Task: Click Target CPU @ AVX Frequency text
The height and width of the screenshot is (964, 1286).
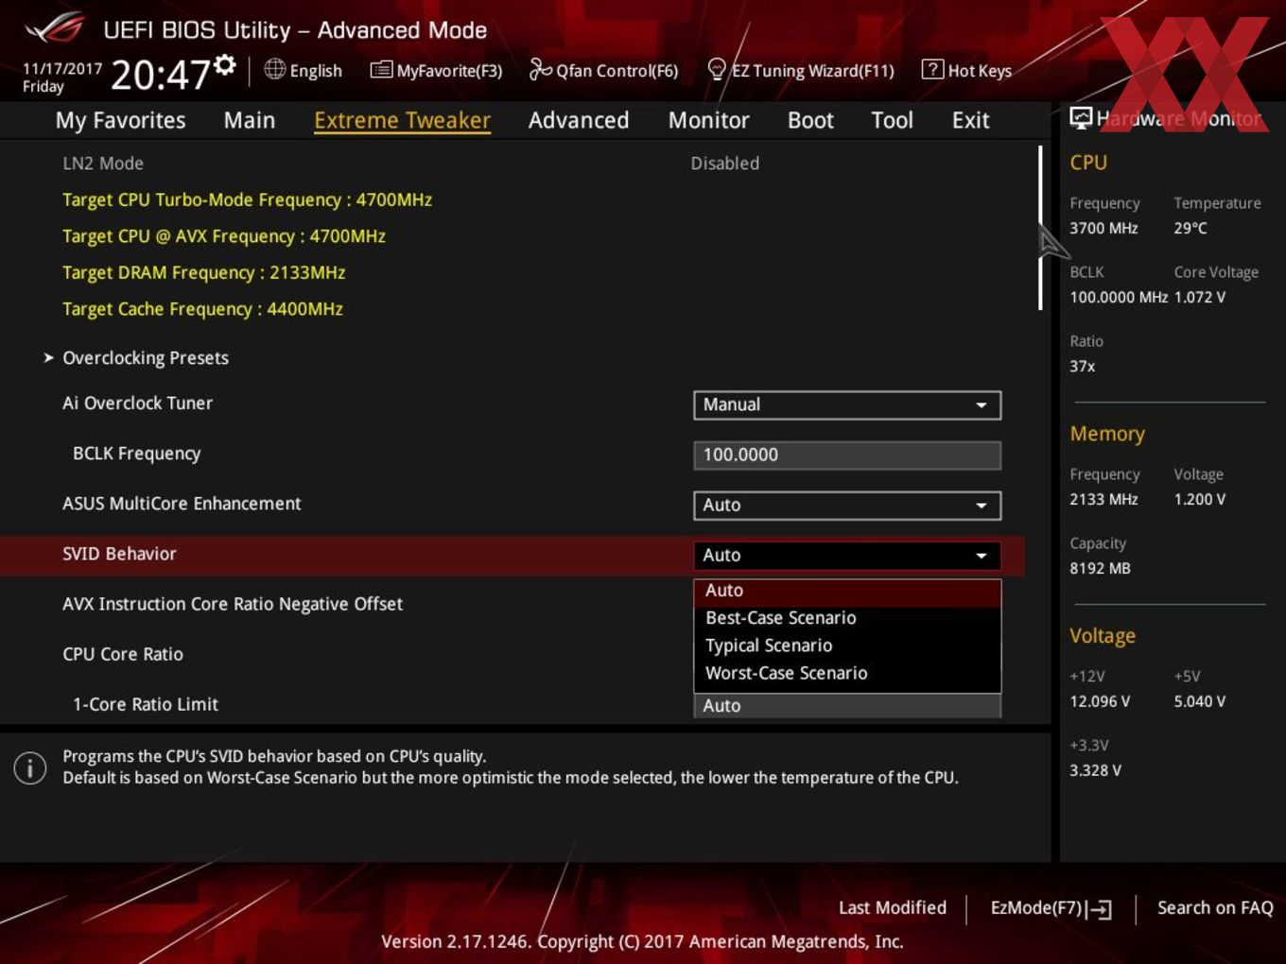Action: [x=224, y=236]
